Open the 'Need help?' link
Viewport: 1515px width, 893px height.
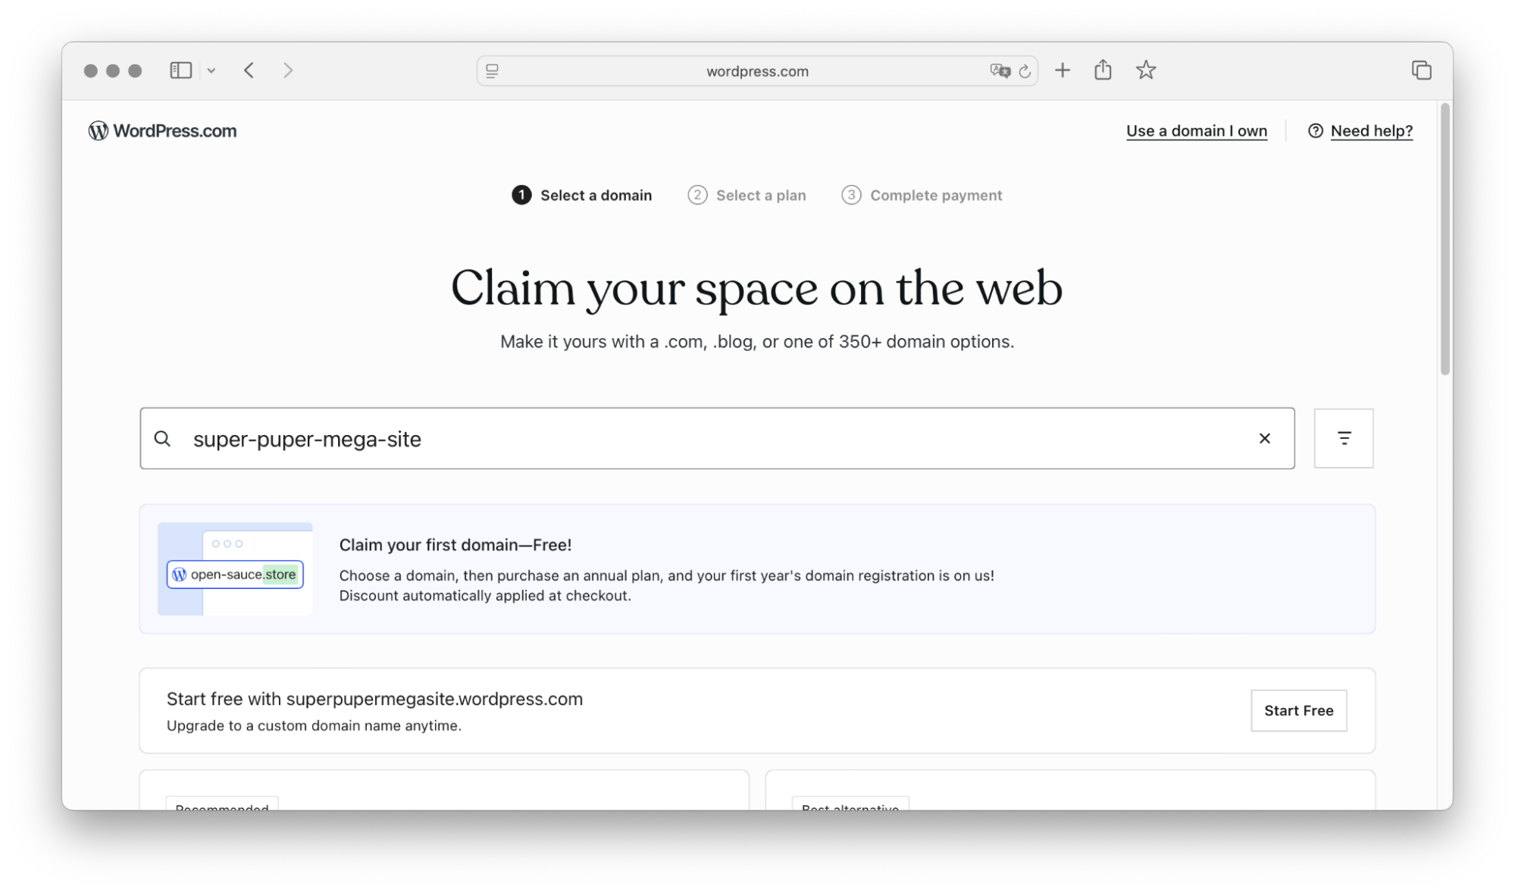(x=1372, y=130)
